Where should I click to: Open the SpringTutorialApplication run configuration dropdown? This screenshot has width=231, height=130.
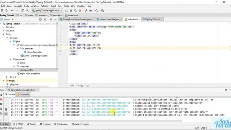pyautogui.click(x=47, y=10)
